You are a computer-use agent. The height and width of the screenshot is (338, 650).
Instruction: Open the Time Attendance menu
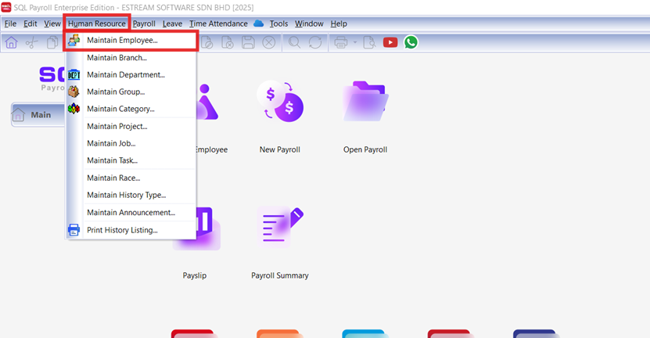(218, 23)
